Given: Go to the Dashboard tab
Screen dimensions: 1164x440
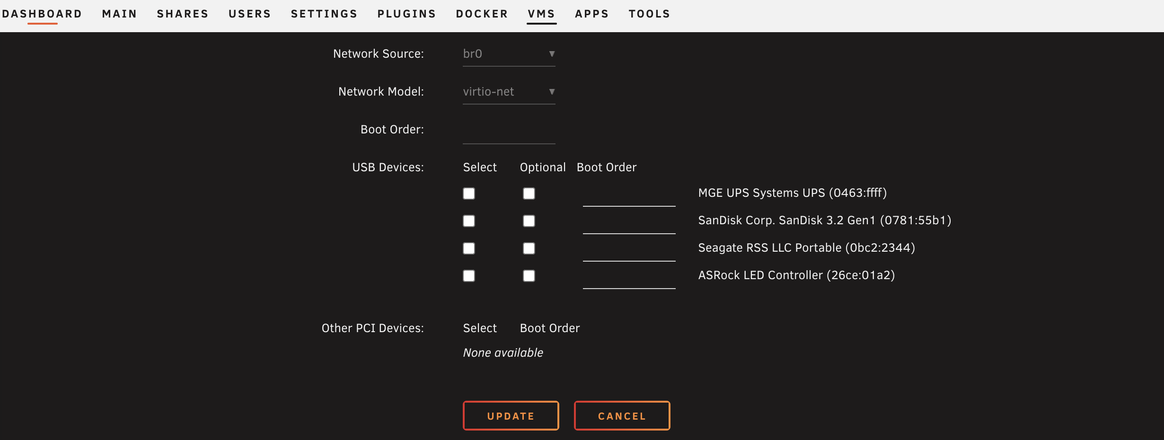Looking at the screenshot, I should 42,14.
